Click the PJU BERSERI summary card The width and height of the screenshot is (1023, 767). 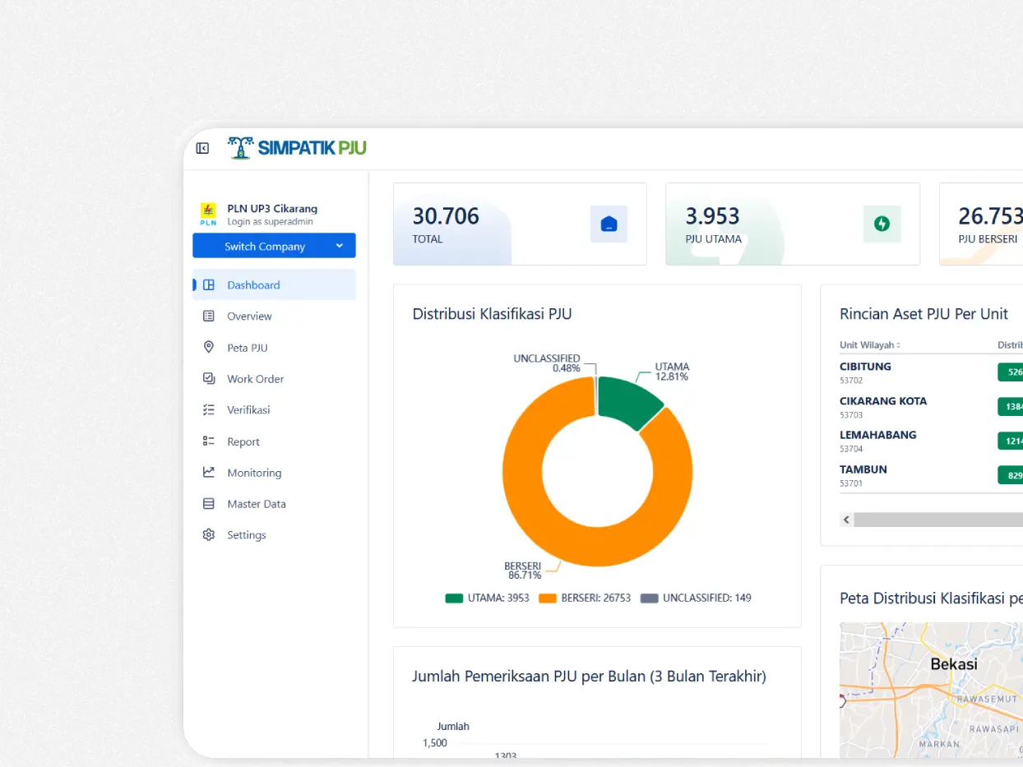981,224
